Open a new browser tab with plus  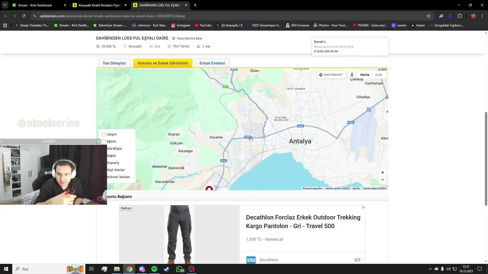[195, 5]
